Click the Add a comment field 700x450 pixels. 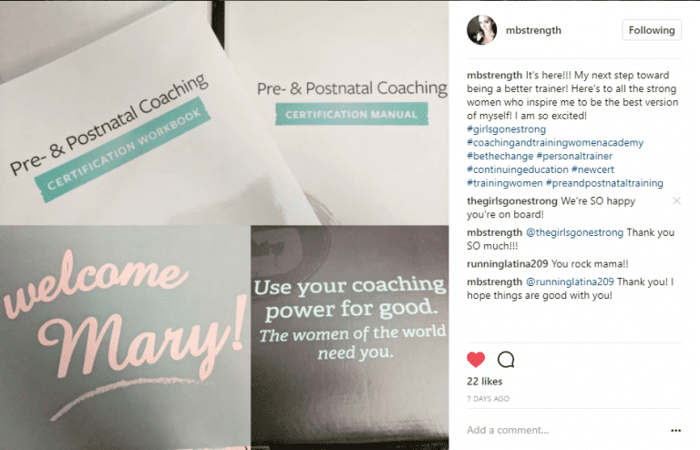click(567, 430)
